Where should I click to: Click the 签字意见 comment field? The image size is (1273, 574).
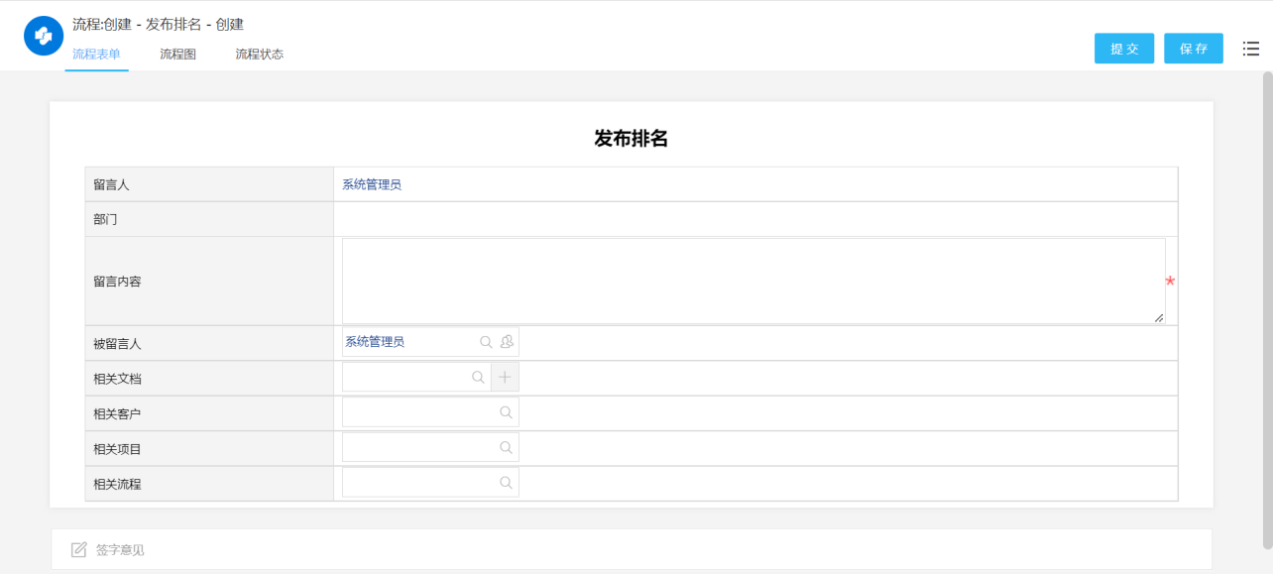click(x=397, y=549)
